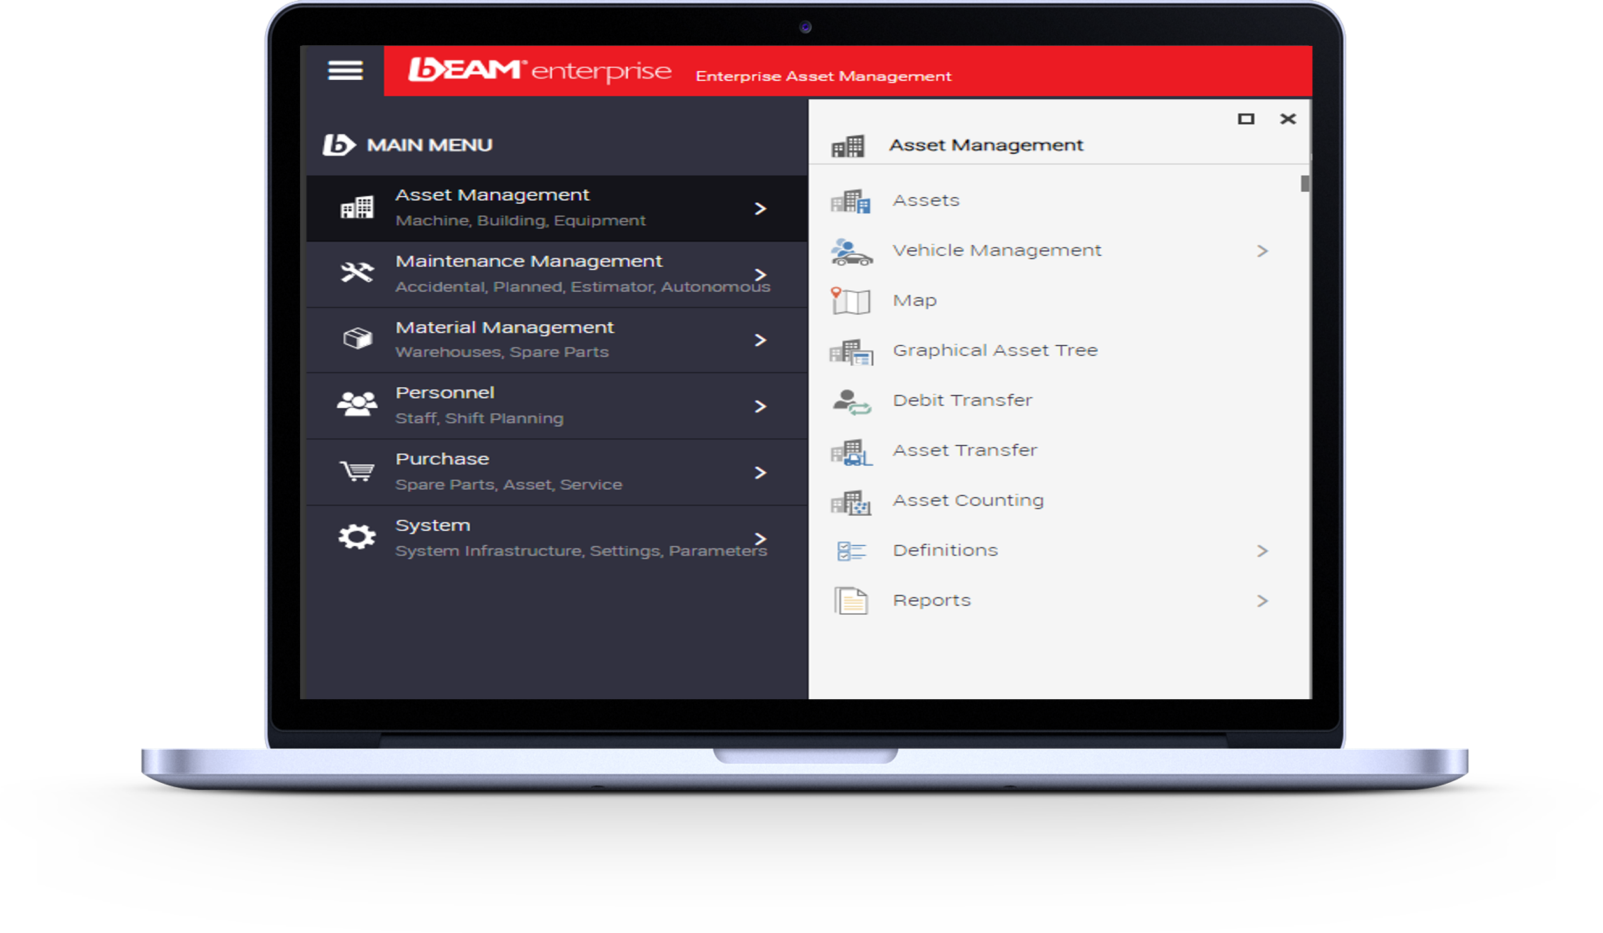1603x933 pixels.
Task: Expand System menu arrow
Action: point(760,539)
